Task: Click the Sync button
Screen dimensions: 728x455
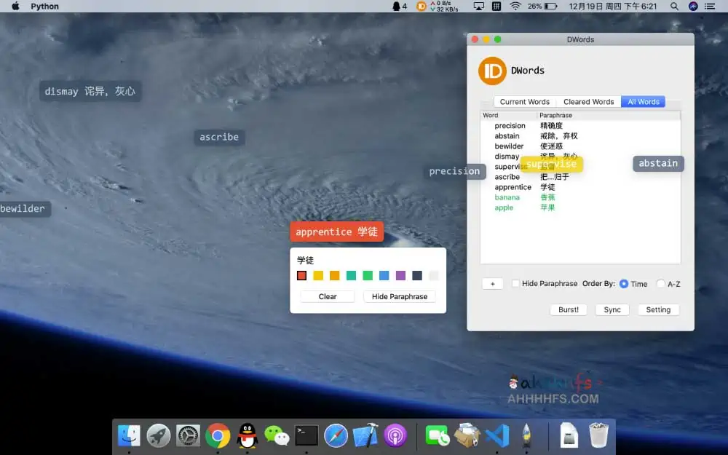Action: coord(612,309)
